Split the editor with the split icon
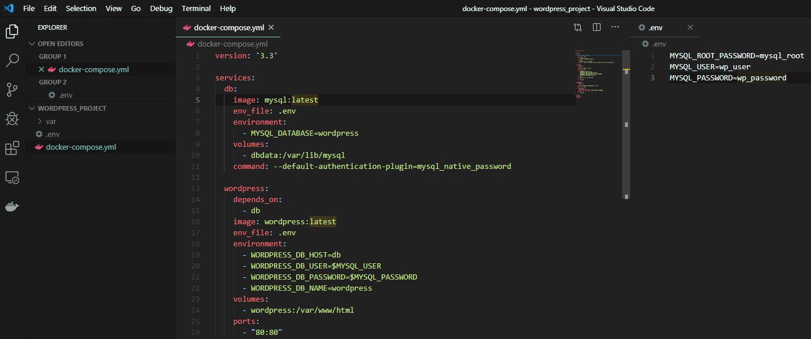This screenshot has width=811, height=339. 596,27
